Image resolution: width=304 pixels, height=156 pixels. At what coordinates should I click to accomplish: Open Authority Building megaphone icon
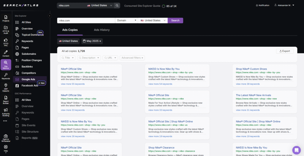click(x=6, y=112)
